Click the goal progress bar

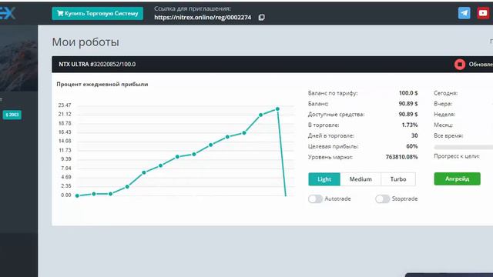point(464,147)
